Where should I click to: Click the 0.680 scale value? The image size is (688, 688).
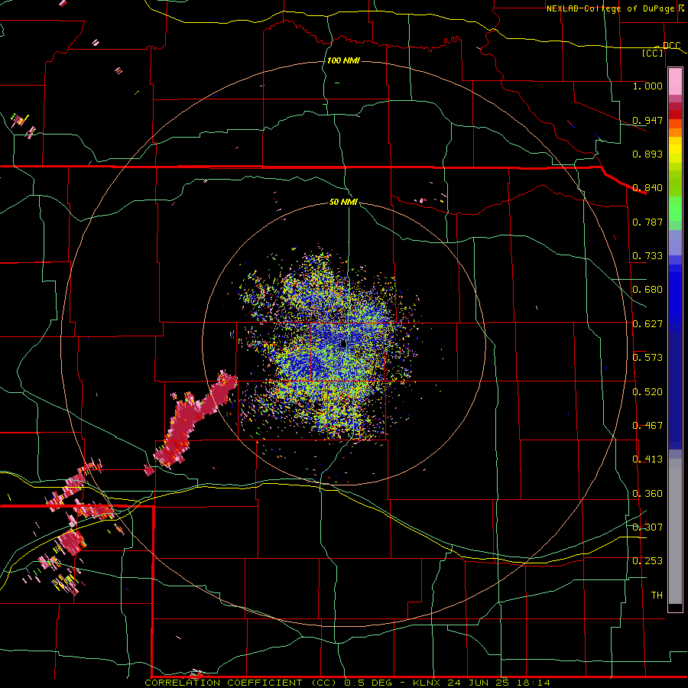647,290
